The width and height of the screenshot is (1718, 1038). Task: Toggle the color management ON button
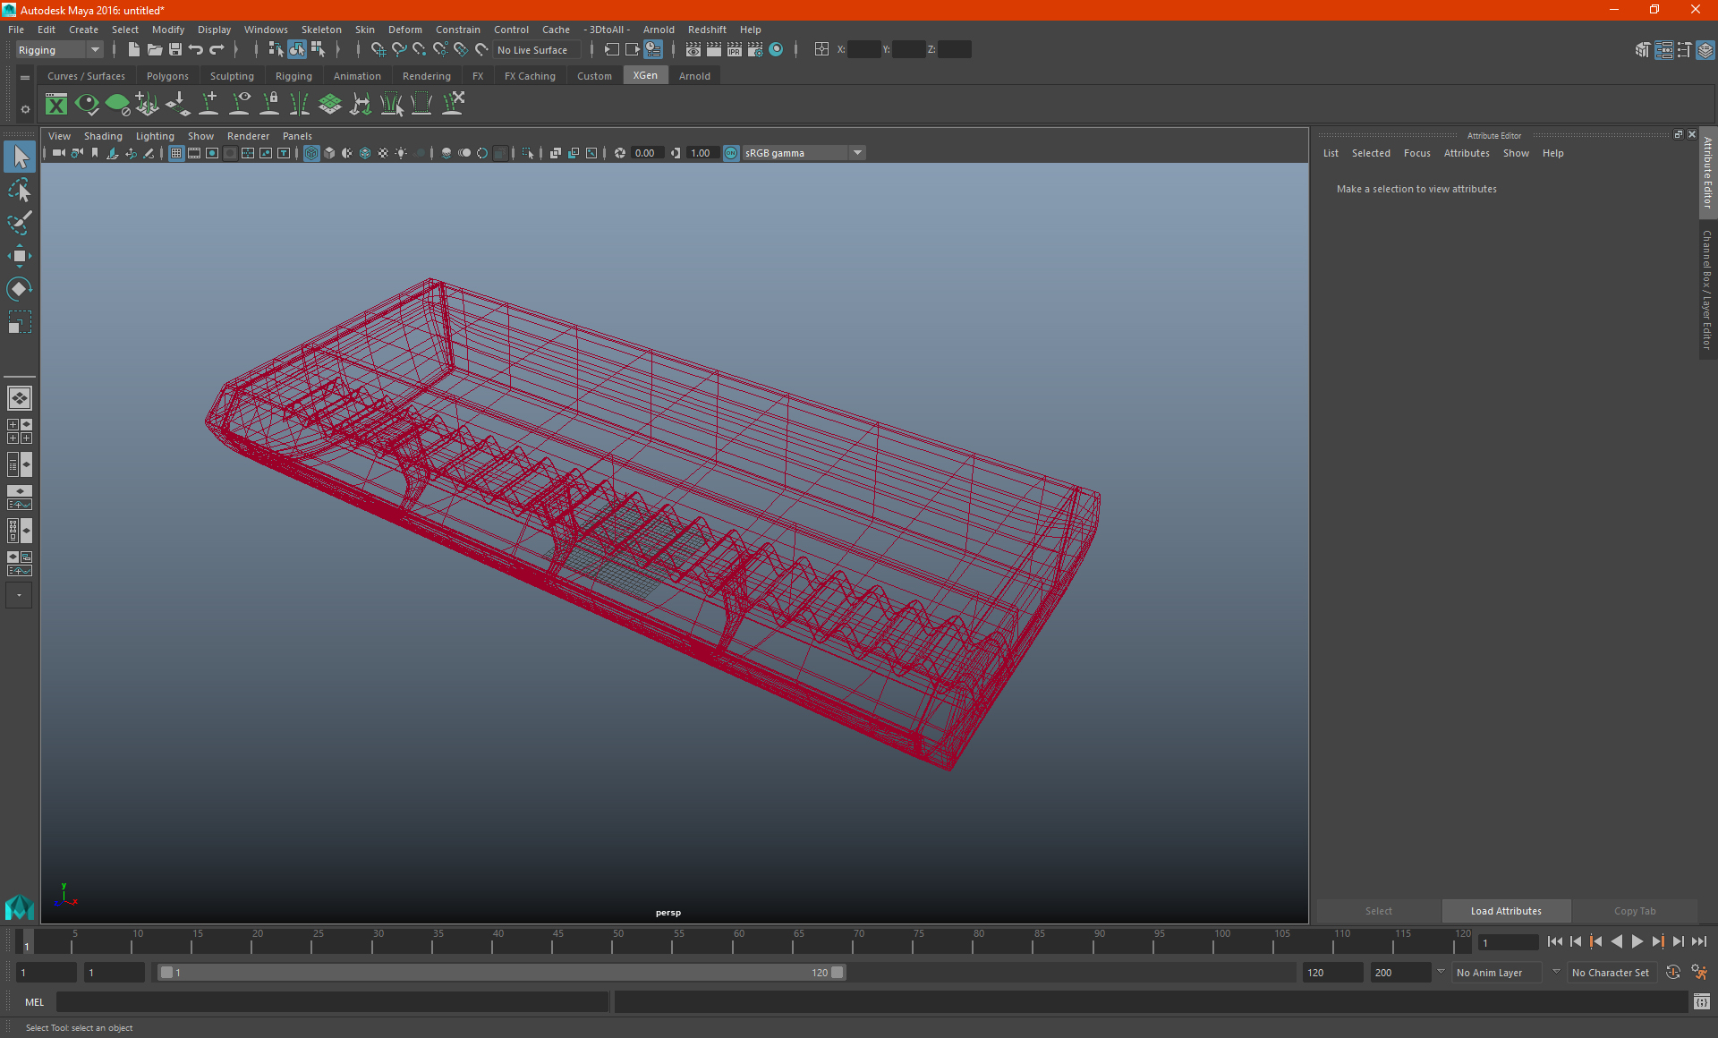pos(731,153)
